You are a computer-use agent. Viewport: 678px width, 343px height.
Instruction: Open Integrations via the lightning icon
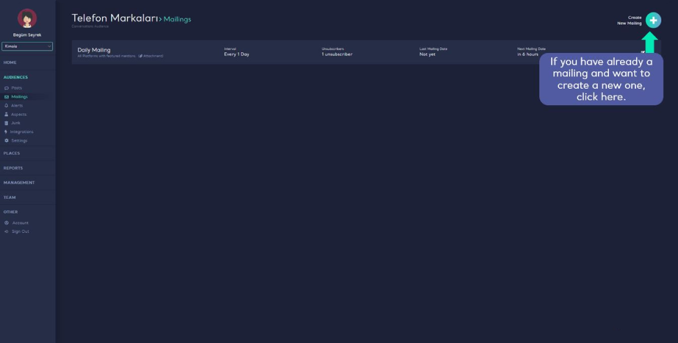point(6,132)
